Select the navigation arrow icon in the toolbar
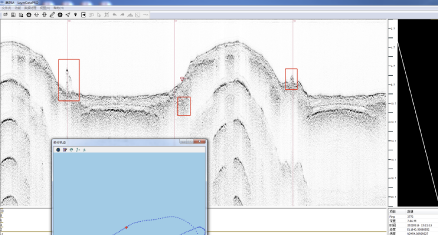The height and width of the screenshot is (235, 438). click(x=68, y=15)
